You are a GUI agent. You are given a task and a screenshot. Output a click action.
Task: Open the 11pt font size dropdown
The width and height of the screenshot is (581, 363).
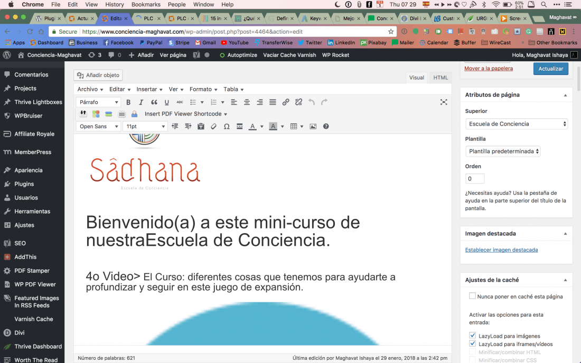[x=145, y=127]
